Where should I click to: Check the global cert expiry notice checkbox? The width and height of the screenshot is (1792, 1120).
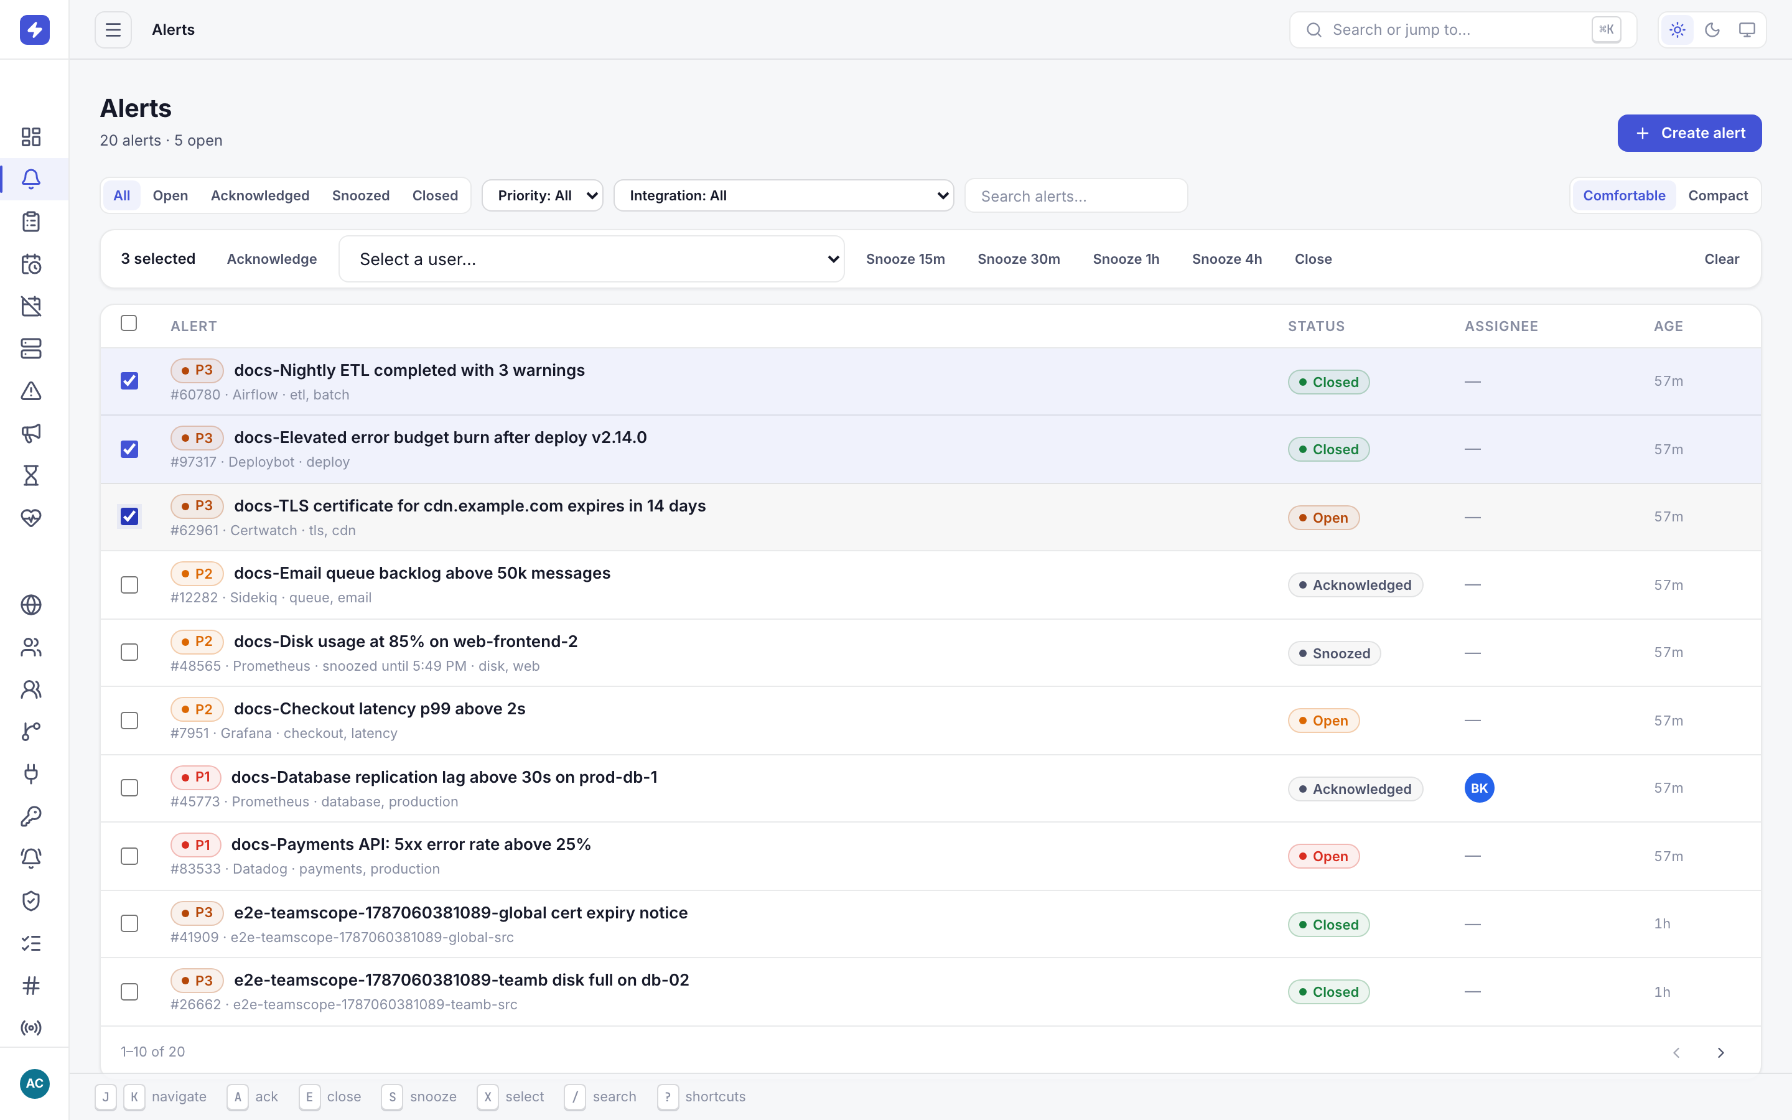[x=129, y=923]
